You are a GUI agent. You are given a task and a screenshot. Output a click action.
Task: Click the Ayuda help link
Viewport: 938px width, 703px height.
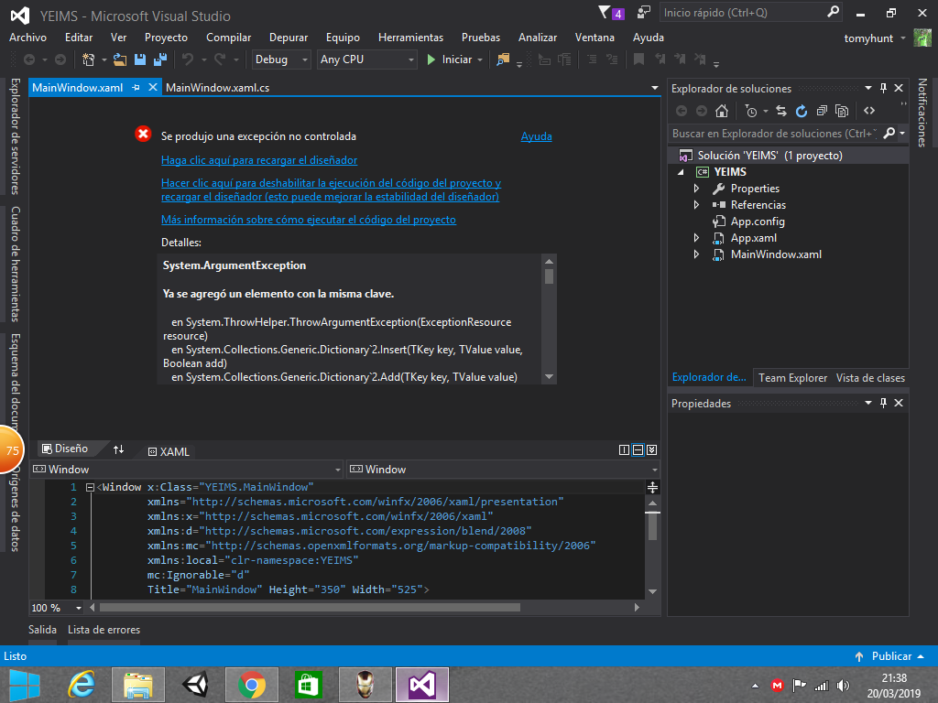[536, 136]
